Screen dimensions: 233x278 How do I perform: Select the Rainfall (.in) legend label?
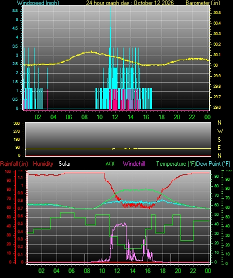pyautogui.click(x=14, y=164)
